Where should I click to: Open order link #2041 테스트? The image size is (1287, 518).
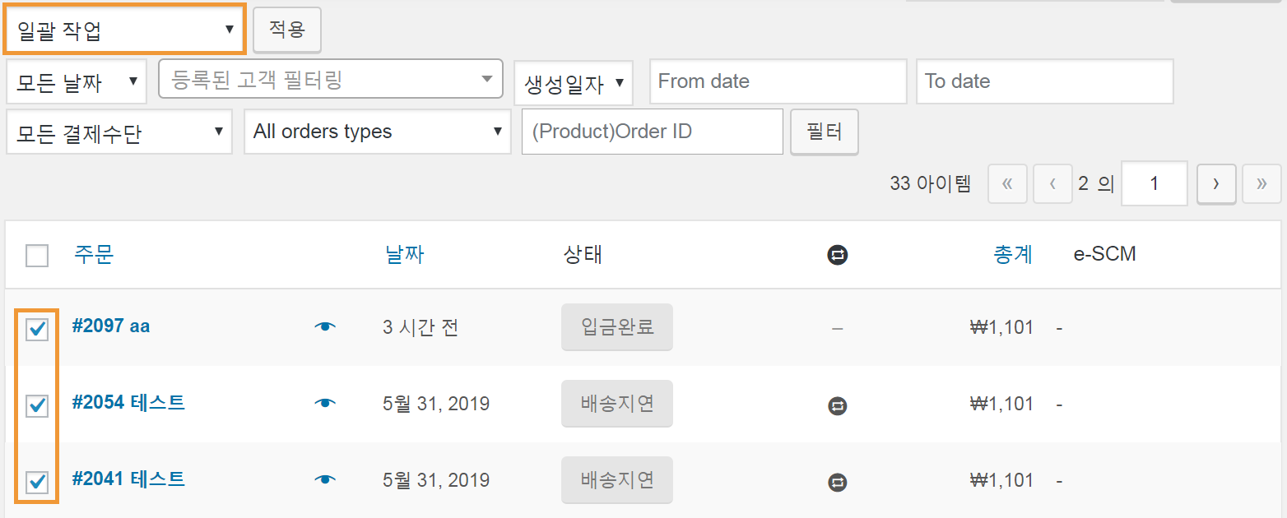128,479
